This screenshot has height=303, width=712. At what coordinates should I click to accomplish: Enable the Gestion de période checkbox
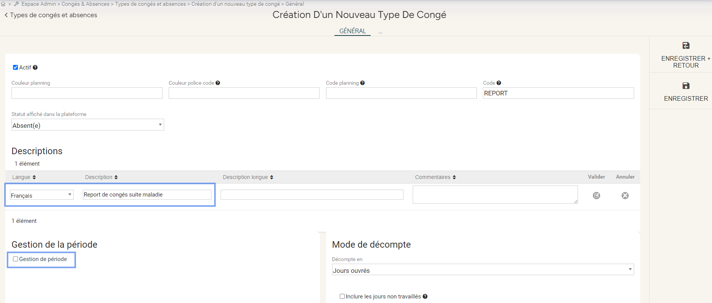click(16, 259)
